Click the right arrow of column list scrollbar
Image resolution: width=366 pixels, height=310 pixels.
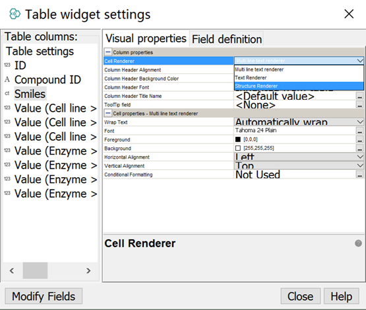[x=88, y=271]
